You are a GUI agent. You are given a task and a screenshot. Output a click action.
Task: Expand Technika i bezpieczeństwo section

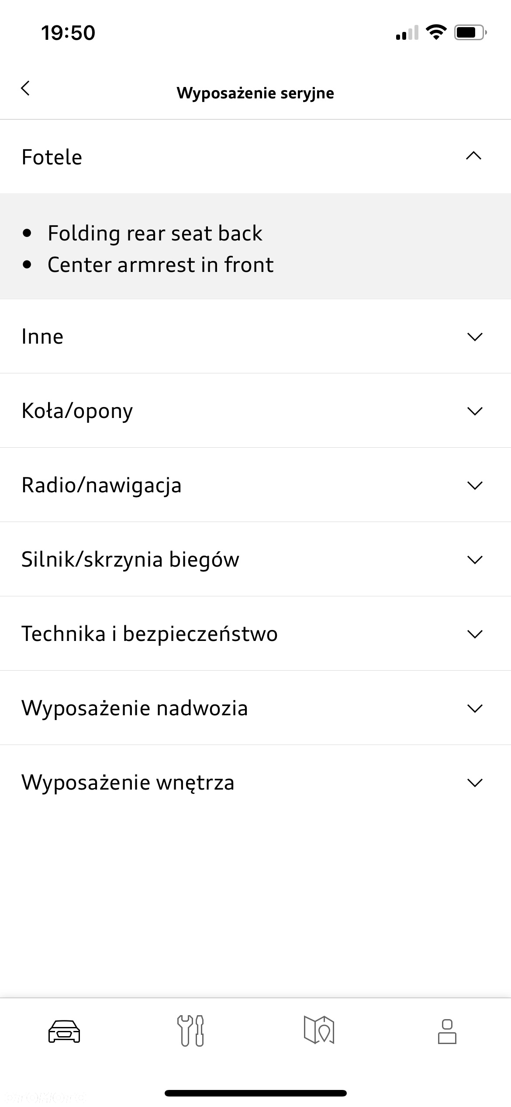pyautogui.click(x=255, y=634)
